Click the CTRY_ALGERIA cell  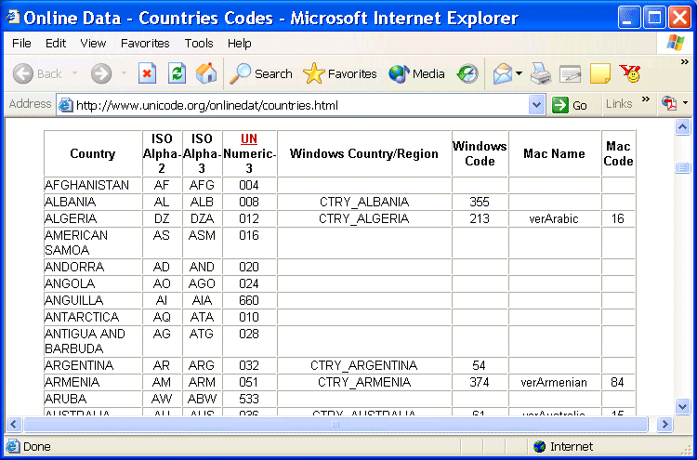tap(364, 218)
